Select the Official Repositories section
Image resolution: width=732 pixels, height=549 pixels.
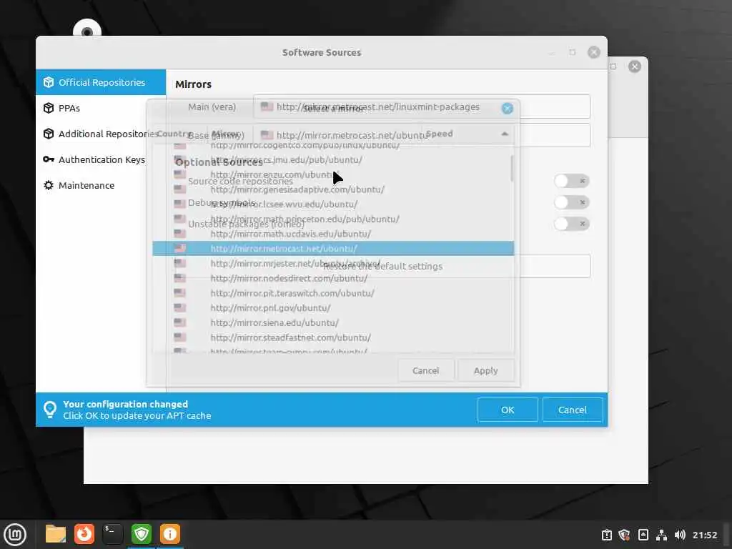[x=101, y=82]
